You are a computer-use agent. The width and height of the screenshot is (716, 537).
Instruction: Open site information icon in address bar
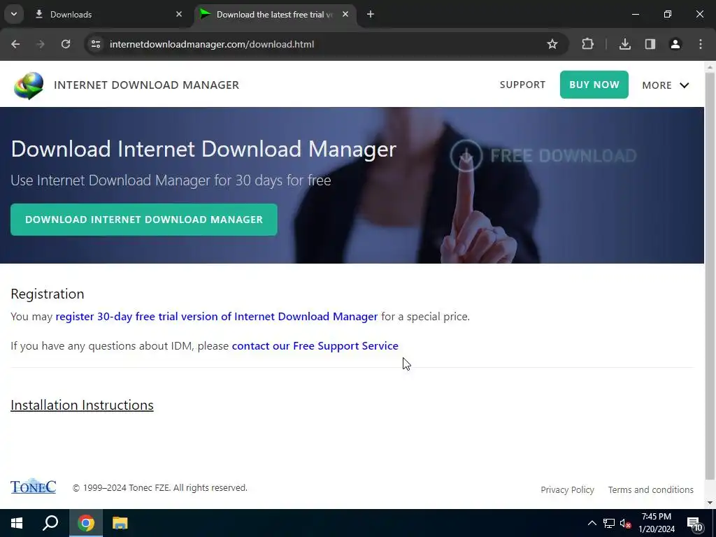click(x=96, y=44)
